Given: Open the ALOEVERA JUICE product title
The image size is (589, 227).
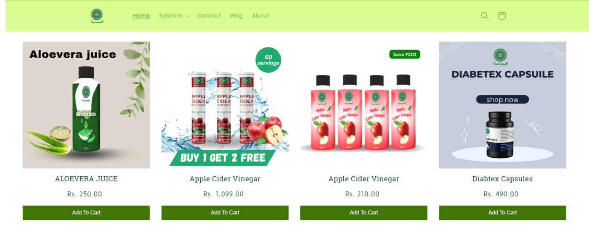Looking at the screenshot, I should pos(86,179).
